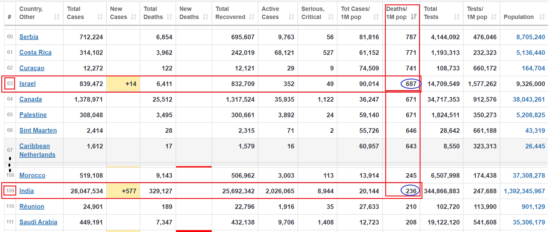Screen dimensions: 550x232
Task: Sort by Total Tests sort icon
Action: (x=457, y=17)
